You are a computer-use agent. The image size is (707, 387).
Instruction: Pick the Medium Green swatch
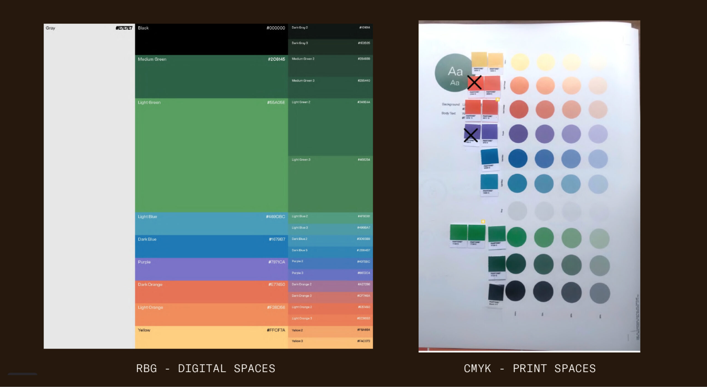[x=212, y=76]
